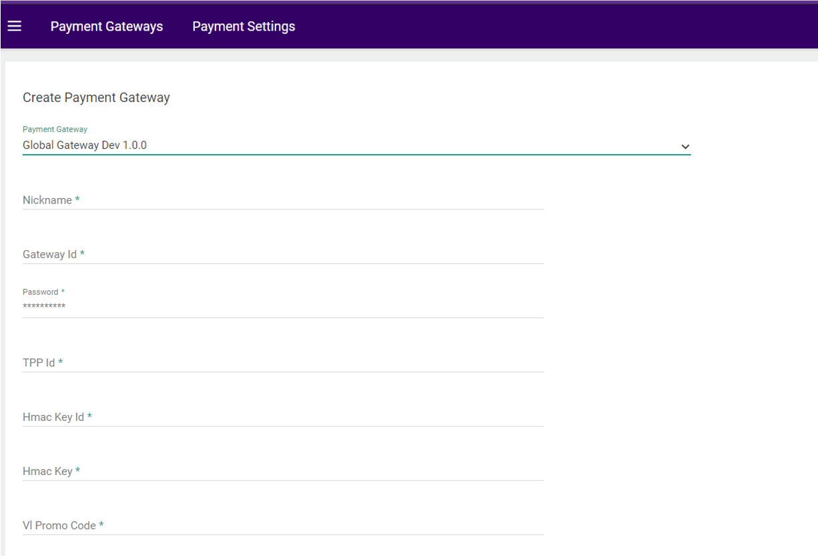Focus the Vl Promo Code field
Viewport: 818px width, 559px height.
click(x=267, y=526)
